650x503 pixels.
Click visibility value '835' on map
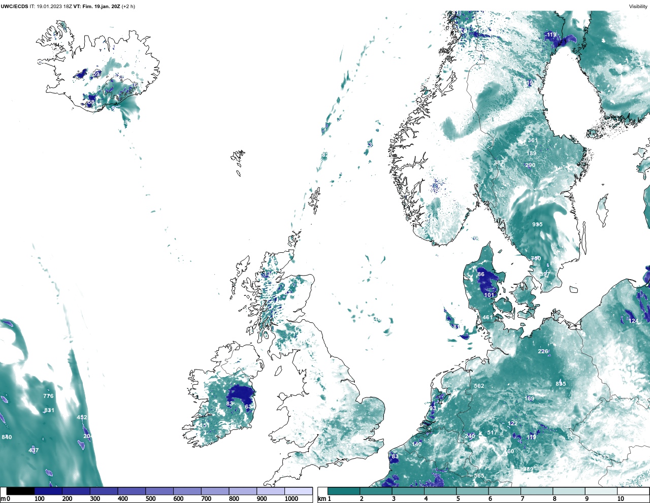(561, 384)
